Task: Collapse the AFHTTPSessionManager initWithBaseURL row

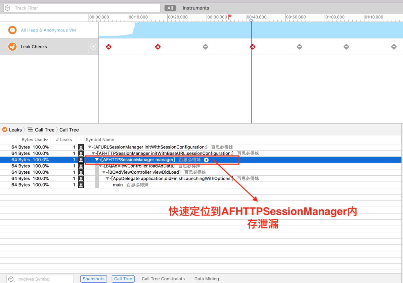Action: [93, 154]
